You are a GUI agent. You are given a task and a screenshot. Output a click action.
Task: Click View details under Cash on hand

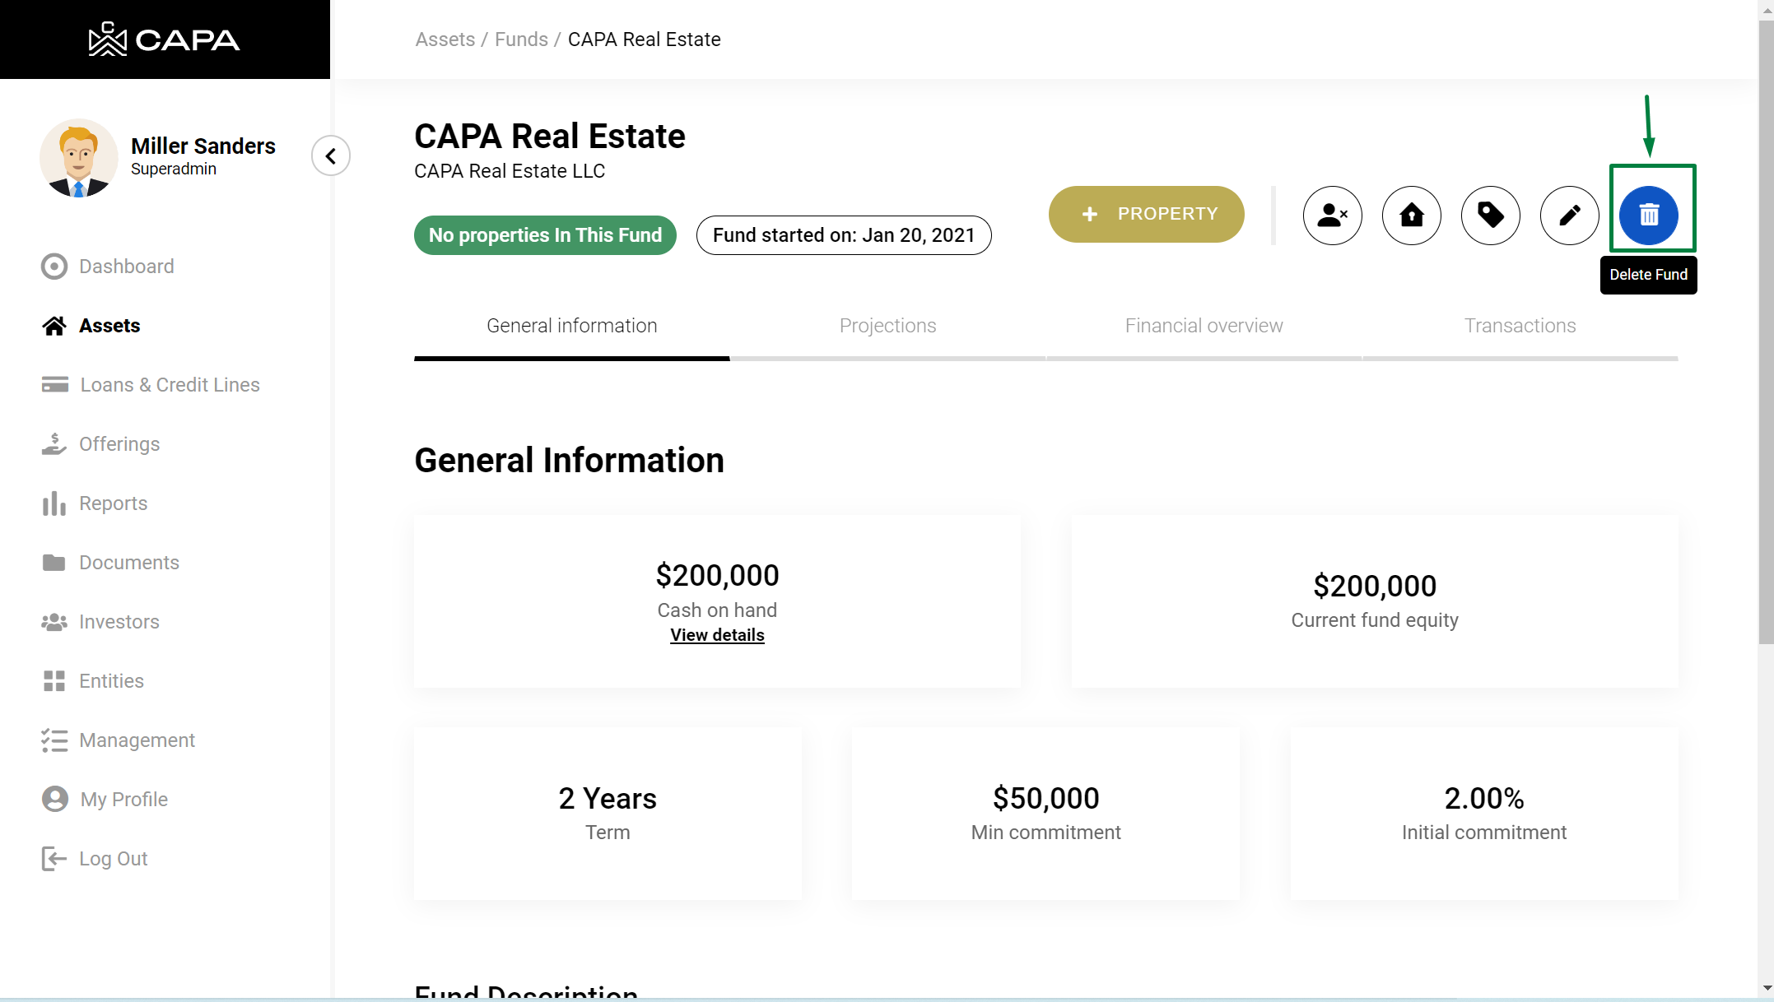pyautogui.click(x=717, y=635)
